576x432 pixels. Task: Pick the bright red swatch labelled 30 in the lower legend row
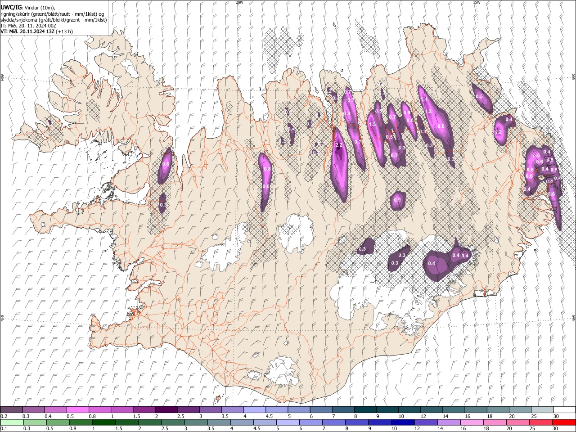coord(564,422)
